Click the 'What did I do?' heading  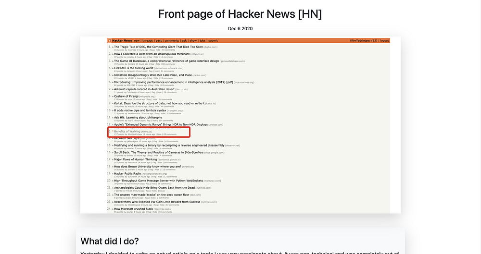(110, 241)
